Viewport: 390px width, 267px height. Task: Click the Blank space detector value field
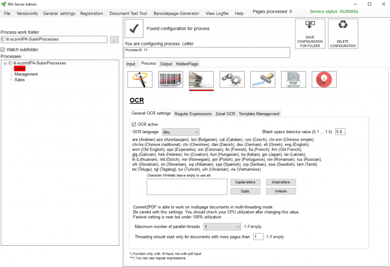[340, 132]
